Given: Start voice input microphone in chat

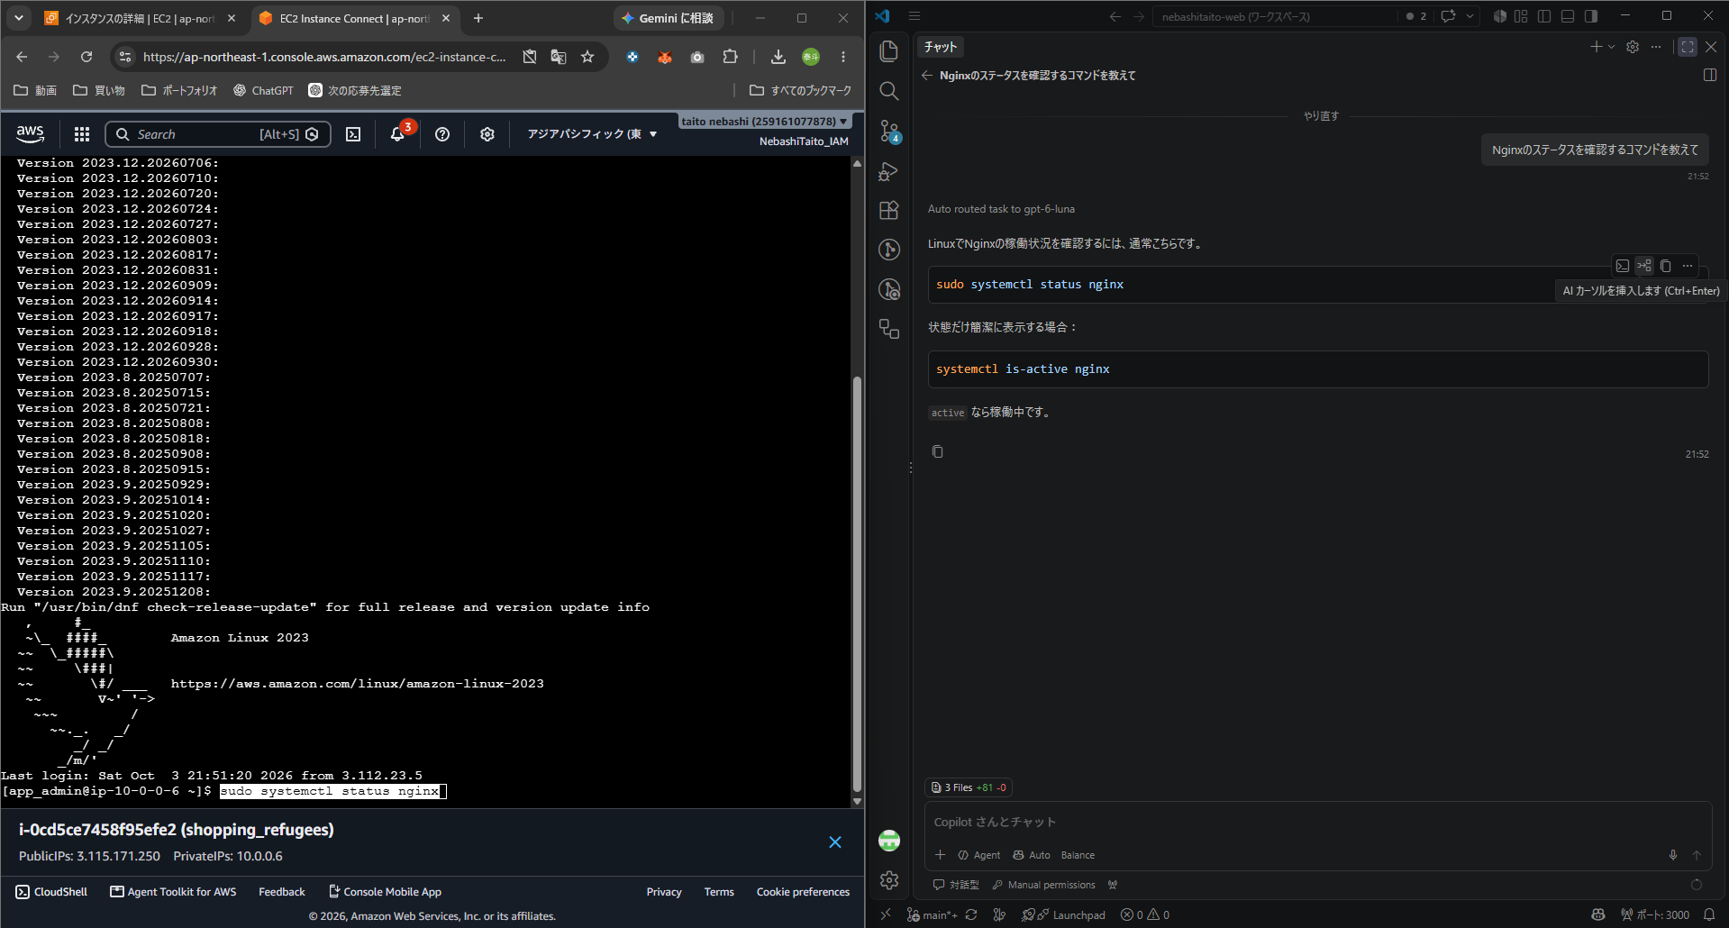Looking at the screenshot, I should [x=1673, y=855].
